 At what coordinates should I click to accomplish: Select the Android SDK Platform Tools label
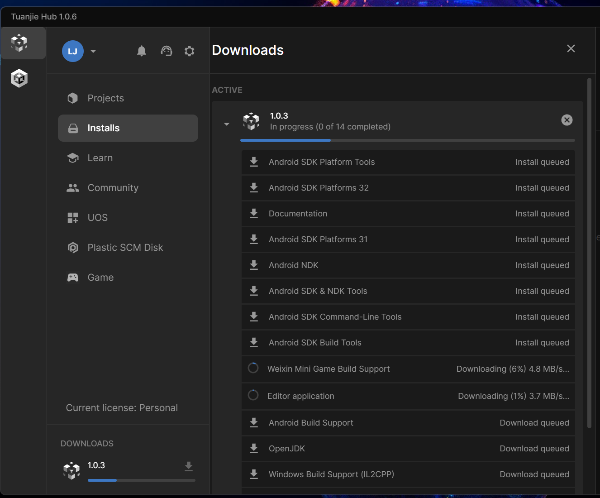coord(322,162)
